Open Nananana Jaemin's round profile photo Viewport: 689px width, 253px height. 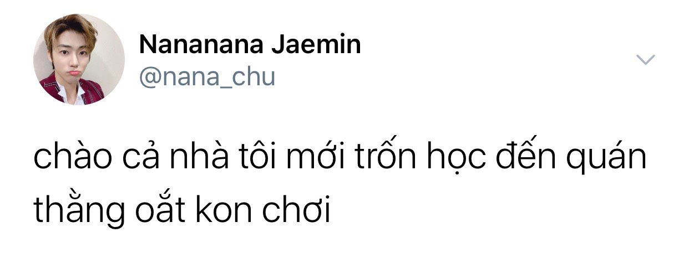coord(79,60)
